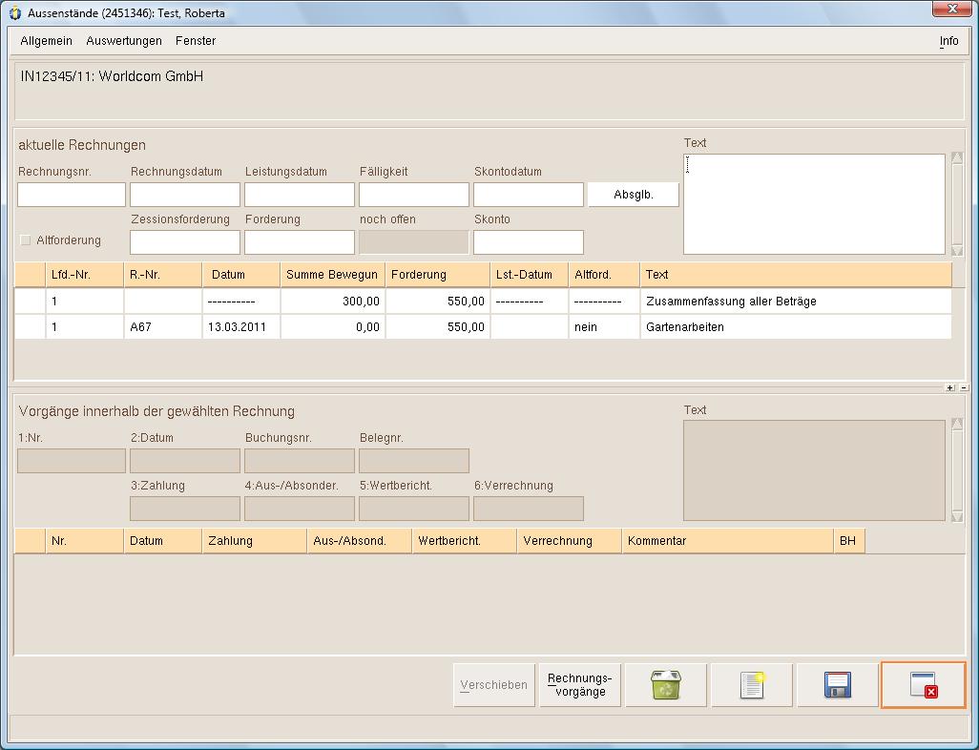
Task: Click up arrow of lower Text area scrollbar
Action: point(957,424)
